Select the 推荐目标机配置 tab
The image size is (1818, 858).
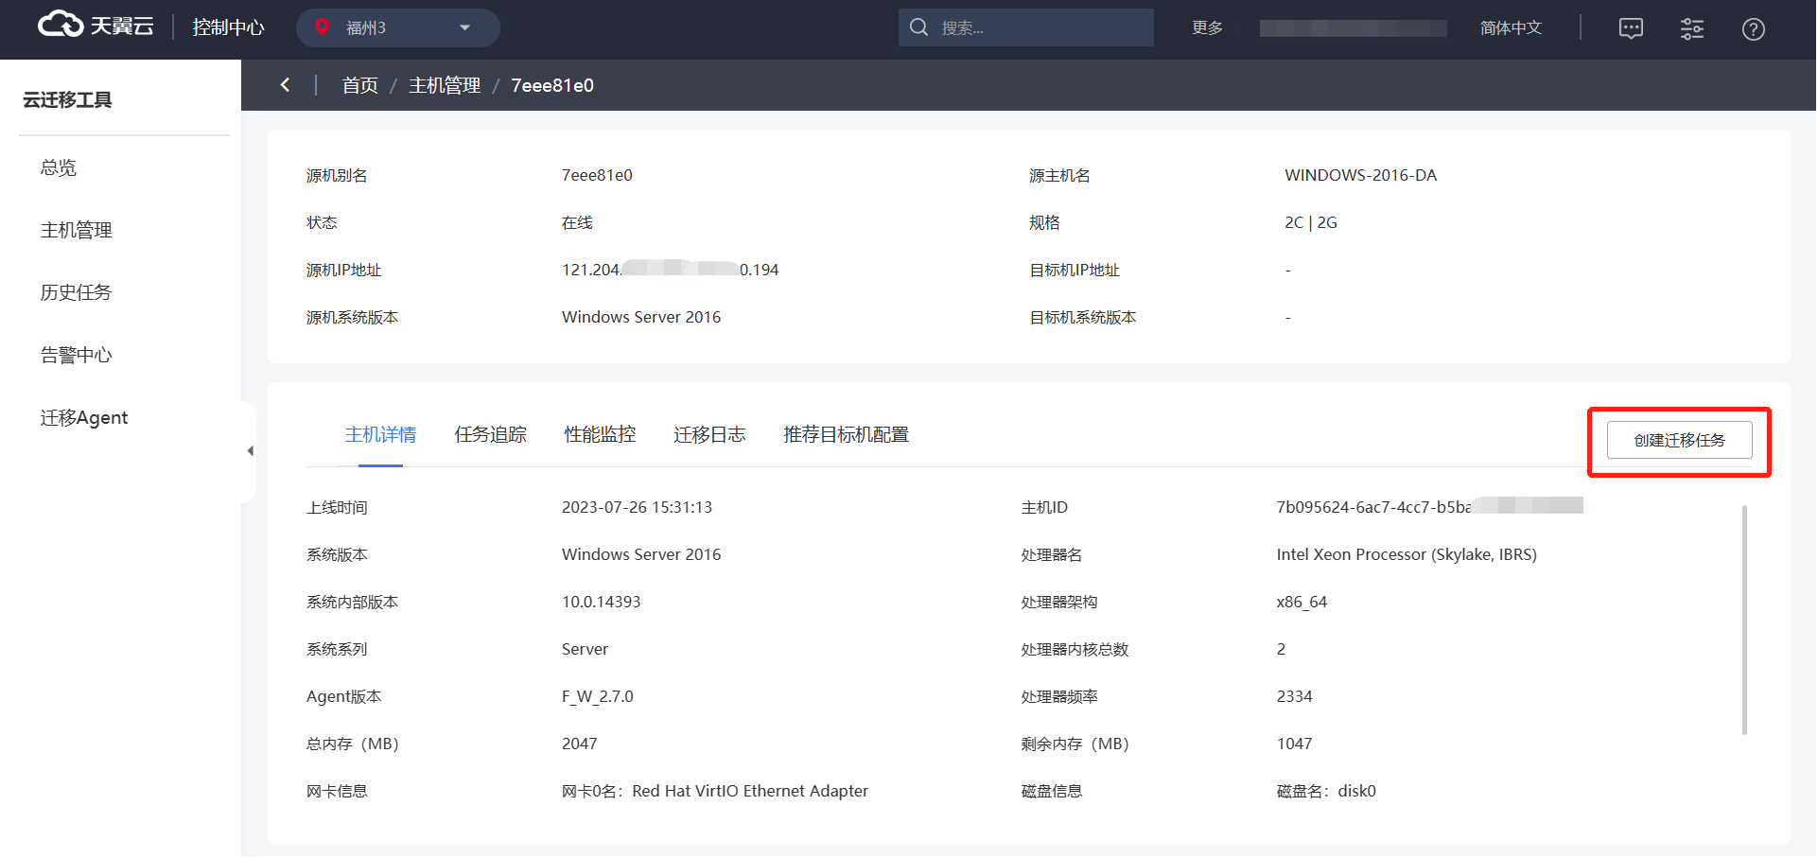point(846,434)
